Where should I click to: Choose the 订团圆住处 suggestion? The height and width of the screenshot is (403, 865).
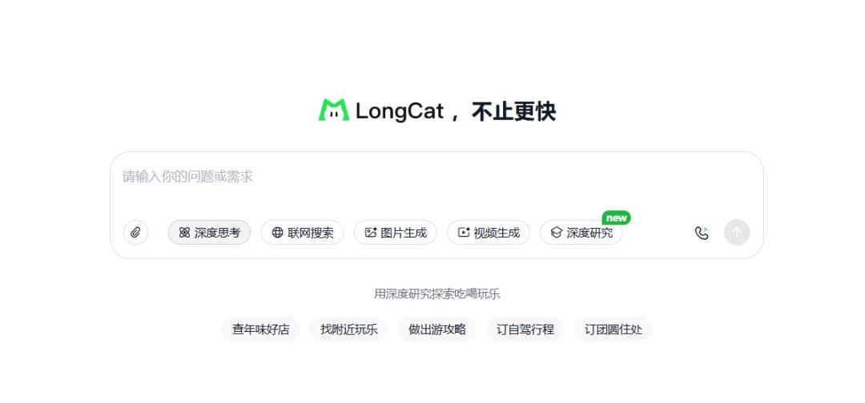pyautogui.click(x=614, y=329)
